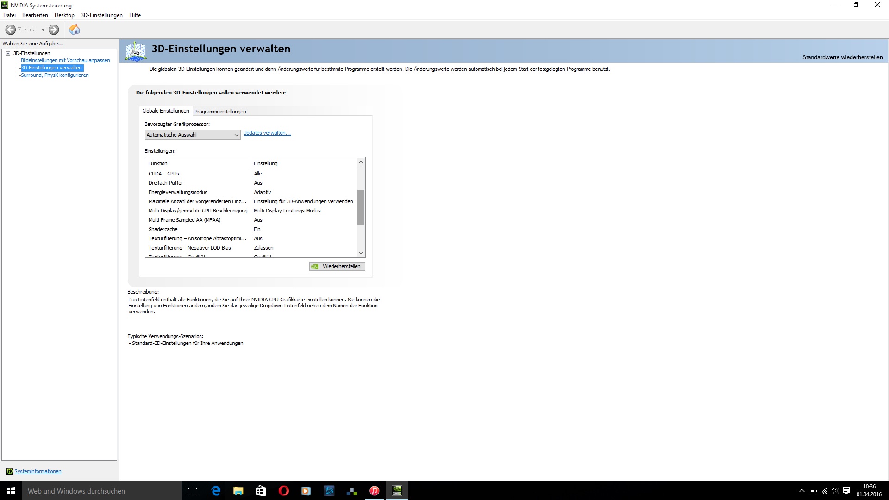Click the Back arrow navigation icon
The image size is (889, 500).
(x=11, y=30)
